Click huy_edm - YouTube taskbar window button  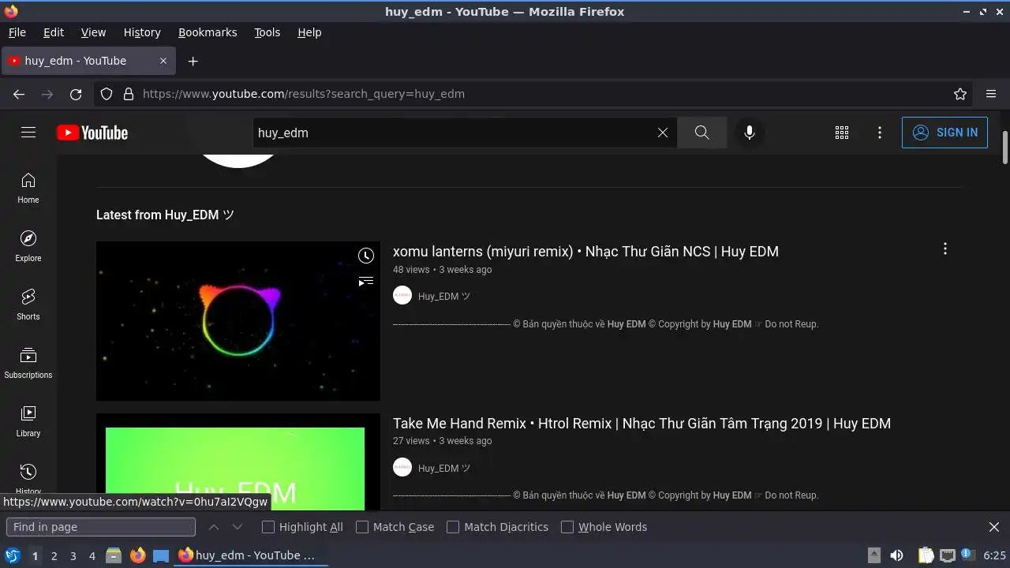point(251,555)
